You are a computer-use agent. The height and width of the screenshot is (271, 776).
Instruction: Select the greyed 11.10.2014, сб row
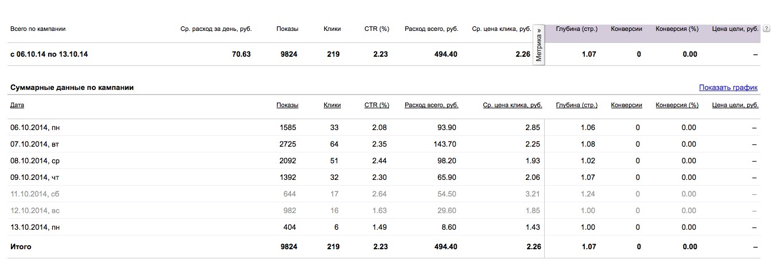385,194
